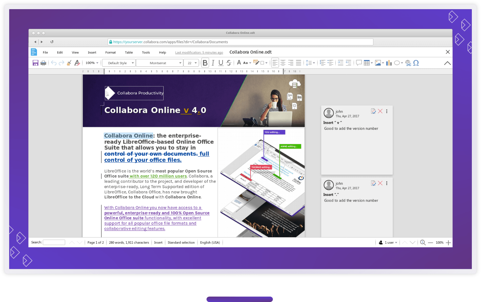Click the browser address bar
481x302 pixels.
(240, 42)
